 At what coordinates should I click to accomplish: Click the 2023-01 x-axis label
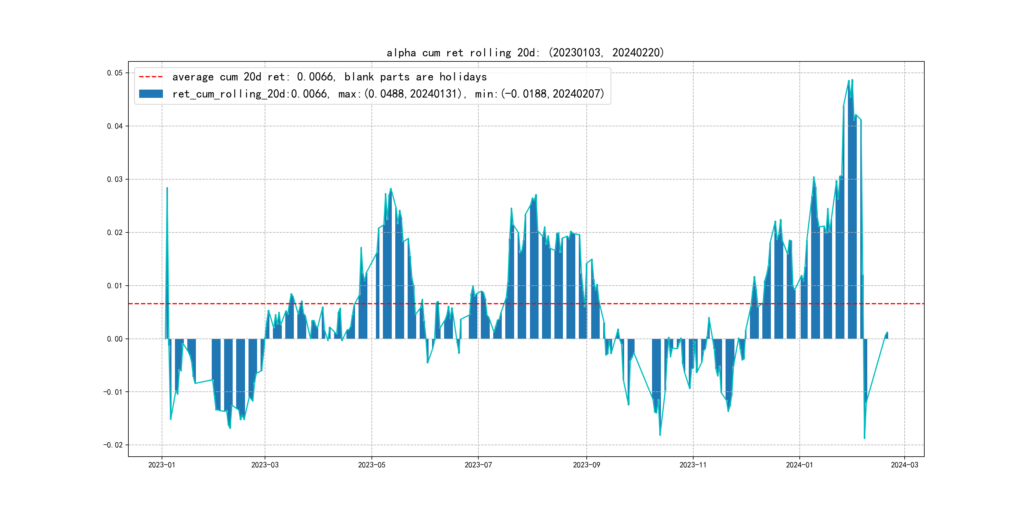(x=161, y=465)
